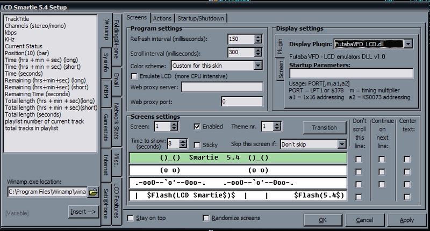This screenshot has width=430, height=231.
Task: Select playlist number of current track
Action: click(x=45, y=121)
